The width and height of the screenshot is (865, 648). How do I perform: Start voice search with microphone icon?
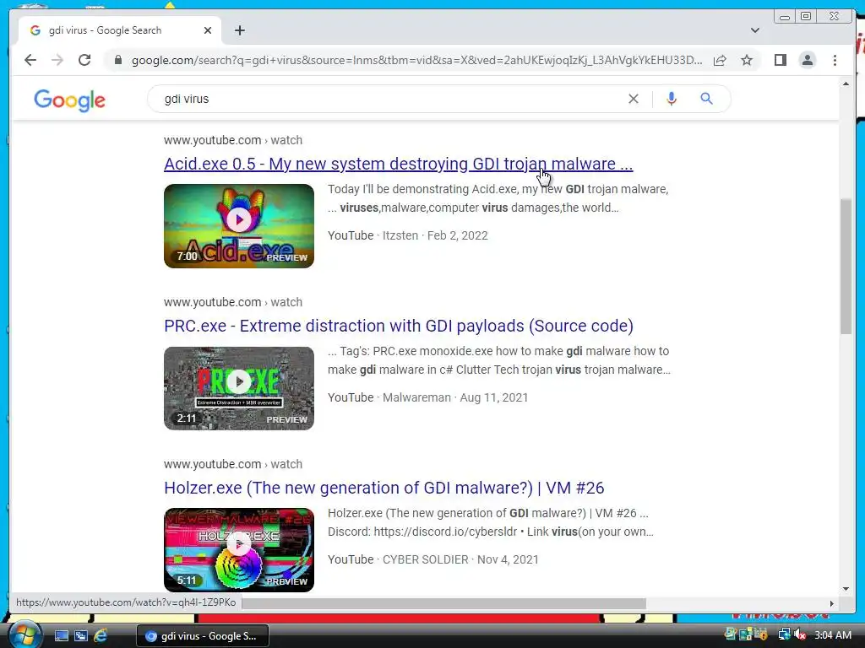click(671, 99)
